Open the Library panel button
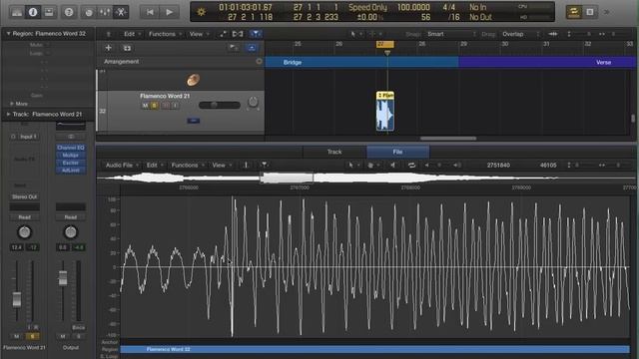The width and height of the screenshot is (639, 359). [x=17, y=12]
